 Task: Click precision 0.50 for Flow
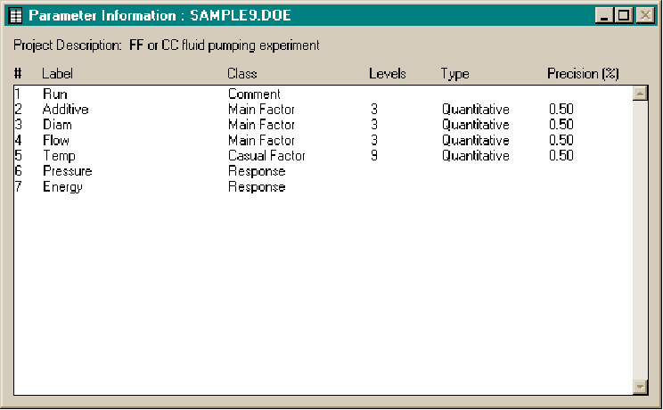(x=561, y=141)
